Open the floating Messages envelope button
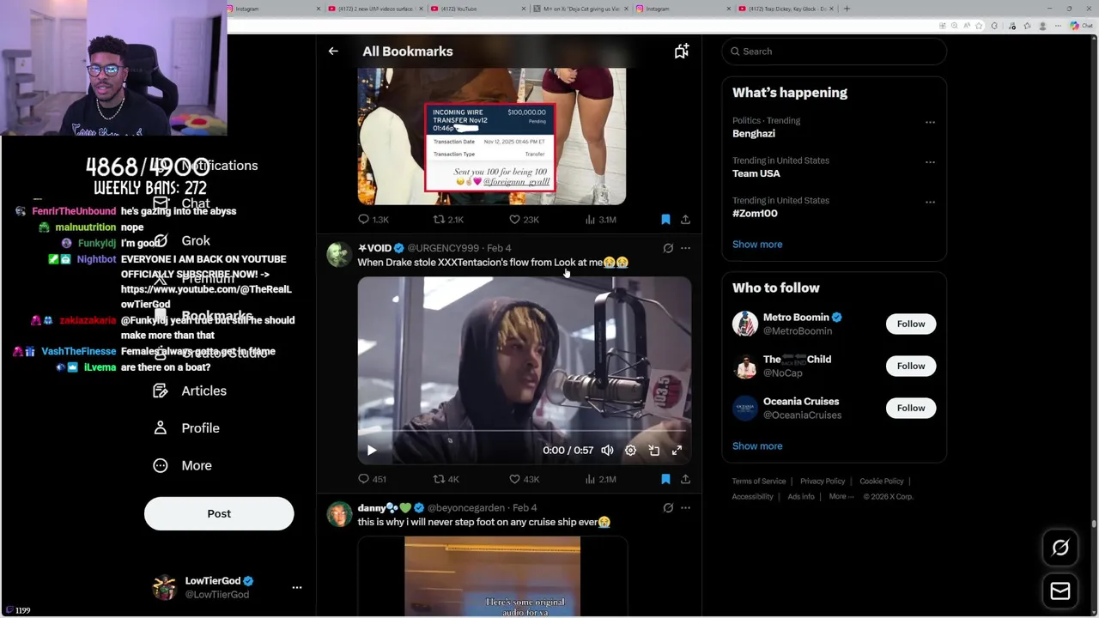Viewport: 1099px width, 618px height. [x=1060, y=591]
